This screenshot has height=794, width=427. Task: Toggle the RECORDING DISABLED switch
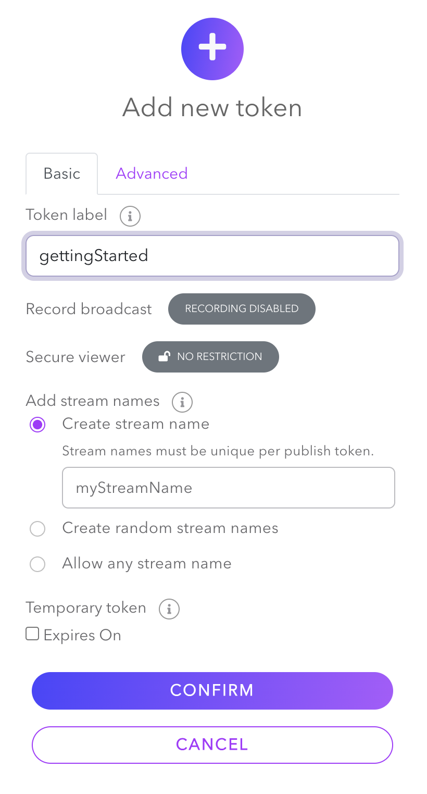point(242,309)
